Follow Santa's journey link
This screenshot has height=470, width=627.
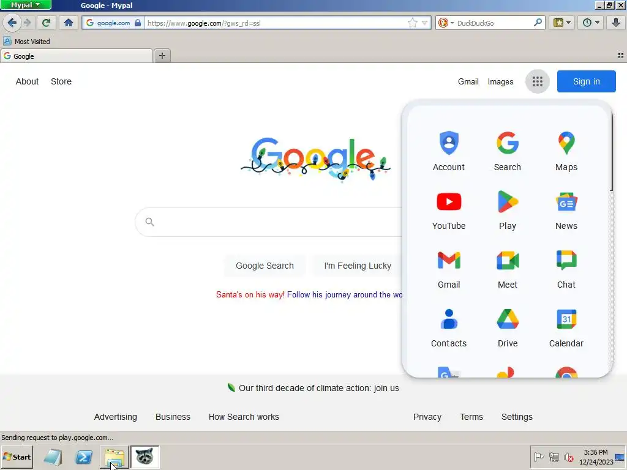[345, 294]
